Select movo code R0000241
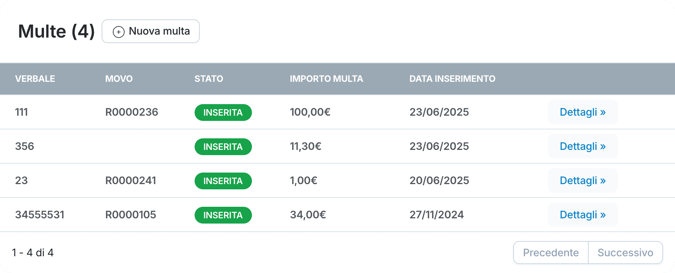This screenshot has width=675, height=273. point(131,180)
